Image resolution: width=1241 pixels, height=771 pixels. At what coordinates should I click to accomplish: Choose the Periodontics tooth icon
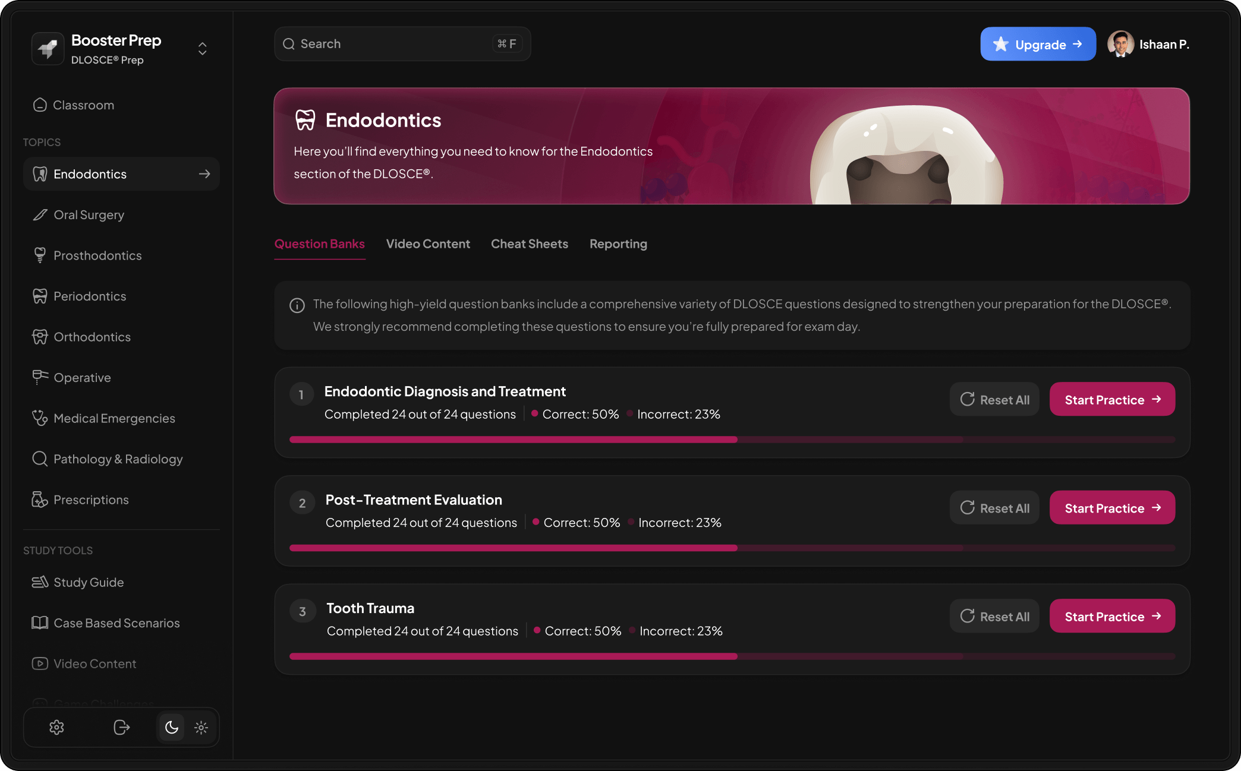(40, 296)
